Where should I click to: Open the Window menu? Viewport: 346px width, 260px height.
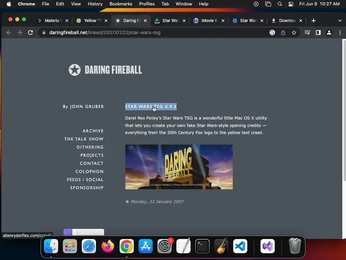[x=184, y=4]
